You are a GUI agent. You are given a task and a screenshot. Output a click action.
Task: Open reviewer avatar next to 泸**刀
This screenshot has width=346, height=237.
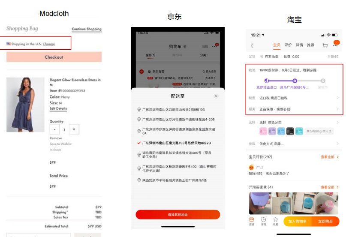coord(251,167)
